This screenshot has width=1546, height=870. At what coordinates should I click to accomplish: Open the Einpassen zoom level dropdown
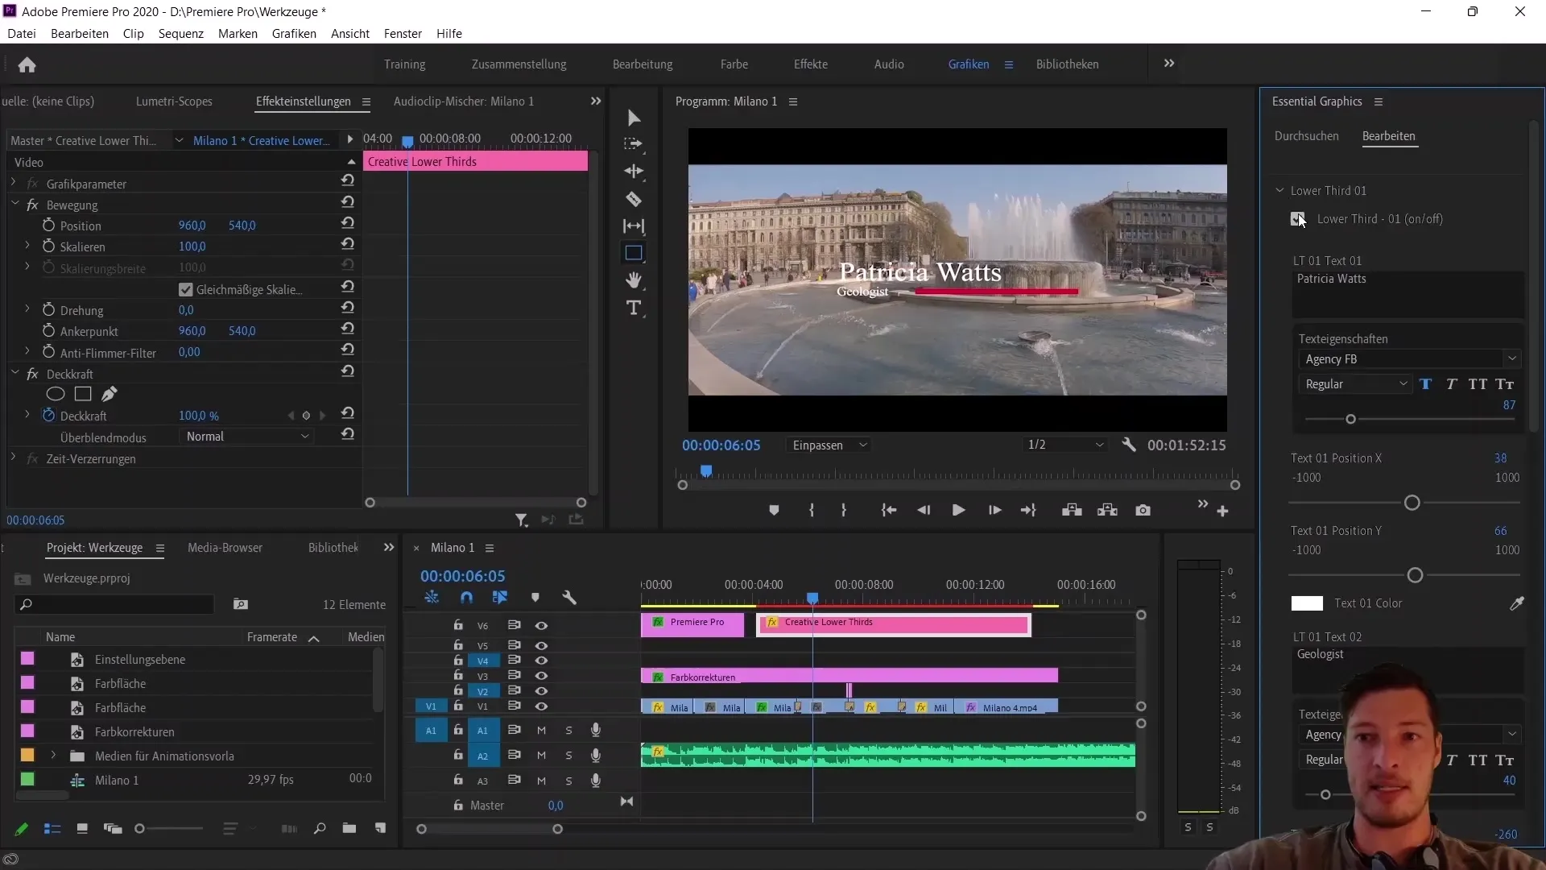point(829,445)
